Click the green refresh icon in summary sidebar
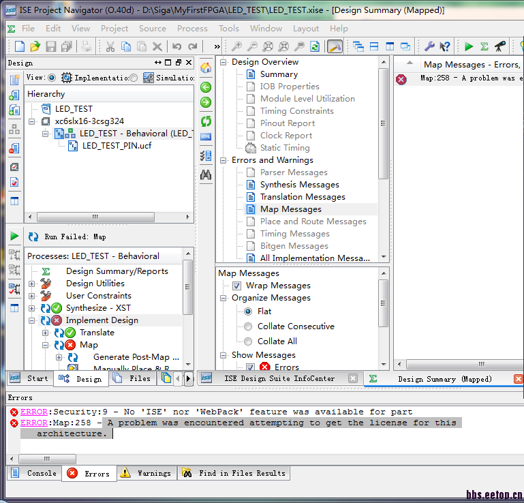This screenshot has height=503, width=524. [x=206, y=121]
